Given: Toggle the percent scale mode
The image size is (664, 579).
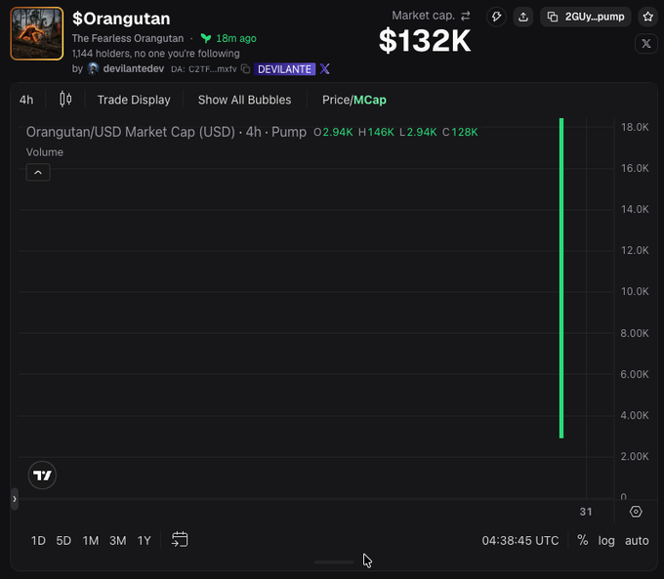Looking at the screenshot, I should tap(583, 541).
